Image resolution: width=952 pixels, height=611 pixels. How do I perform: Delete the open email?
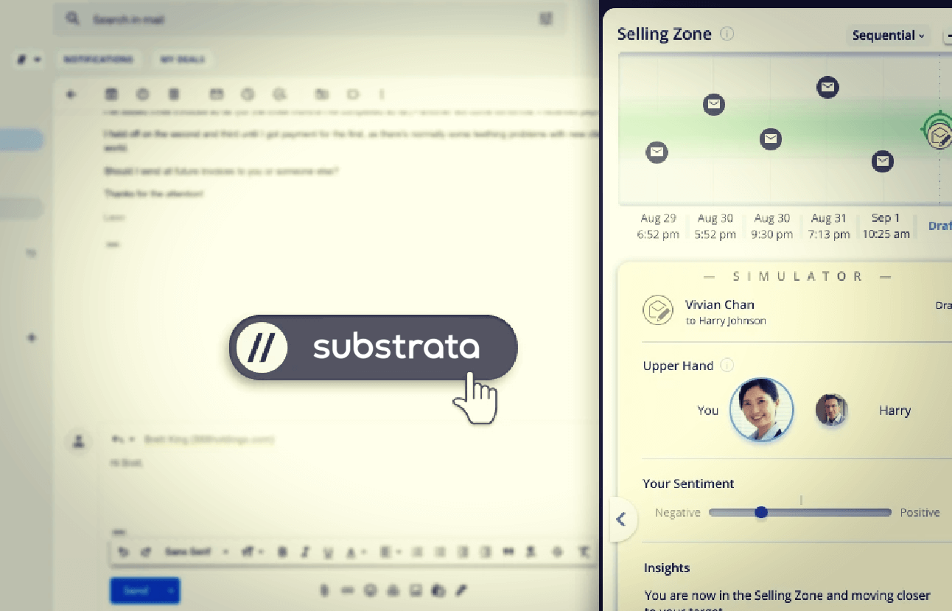click(174, 94)
